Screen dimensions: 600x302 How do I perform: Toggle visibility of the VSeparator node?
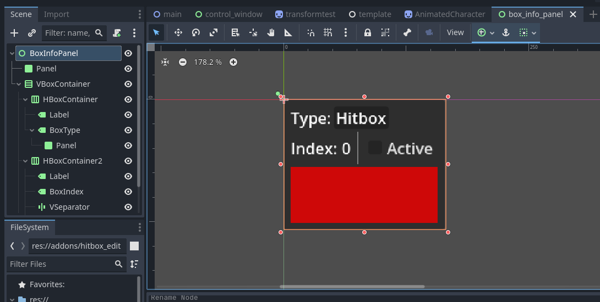128,207
